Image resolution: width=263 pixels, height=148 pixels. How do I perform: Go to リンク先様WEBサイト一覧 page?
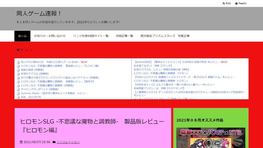click(x=91, y=36)
